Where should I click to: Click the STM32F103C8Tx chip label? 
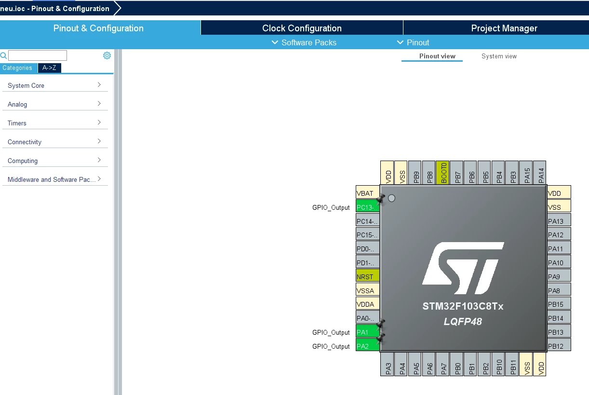pyautogui.click(x=463, y=306)
